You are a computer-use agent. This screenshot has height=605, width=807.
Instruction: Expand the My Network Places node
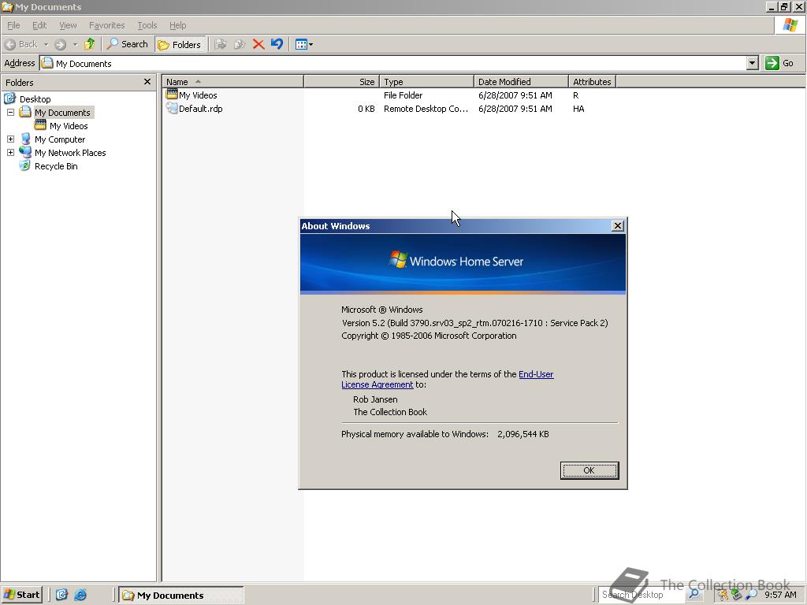pos(10,152)
